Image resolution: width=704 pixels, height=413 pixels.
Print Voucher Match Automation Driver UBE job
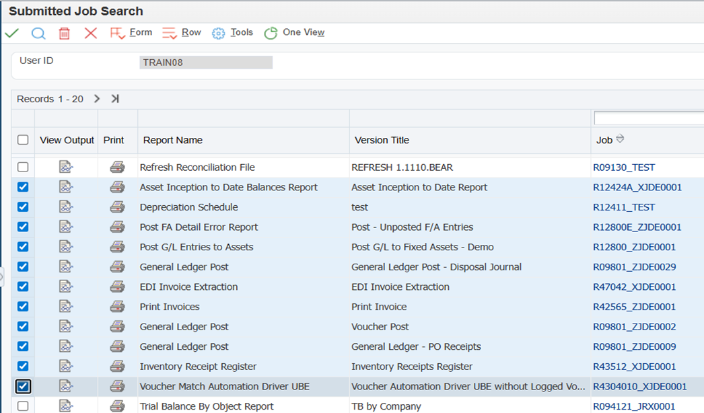[117, 386]
